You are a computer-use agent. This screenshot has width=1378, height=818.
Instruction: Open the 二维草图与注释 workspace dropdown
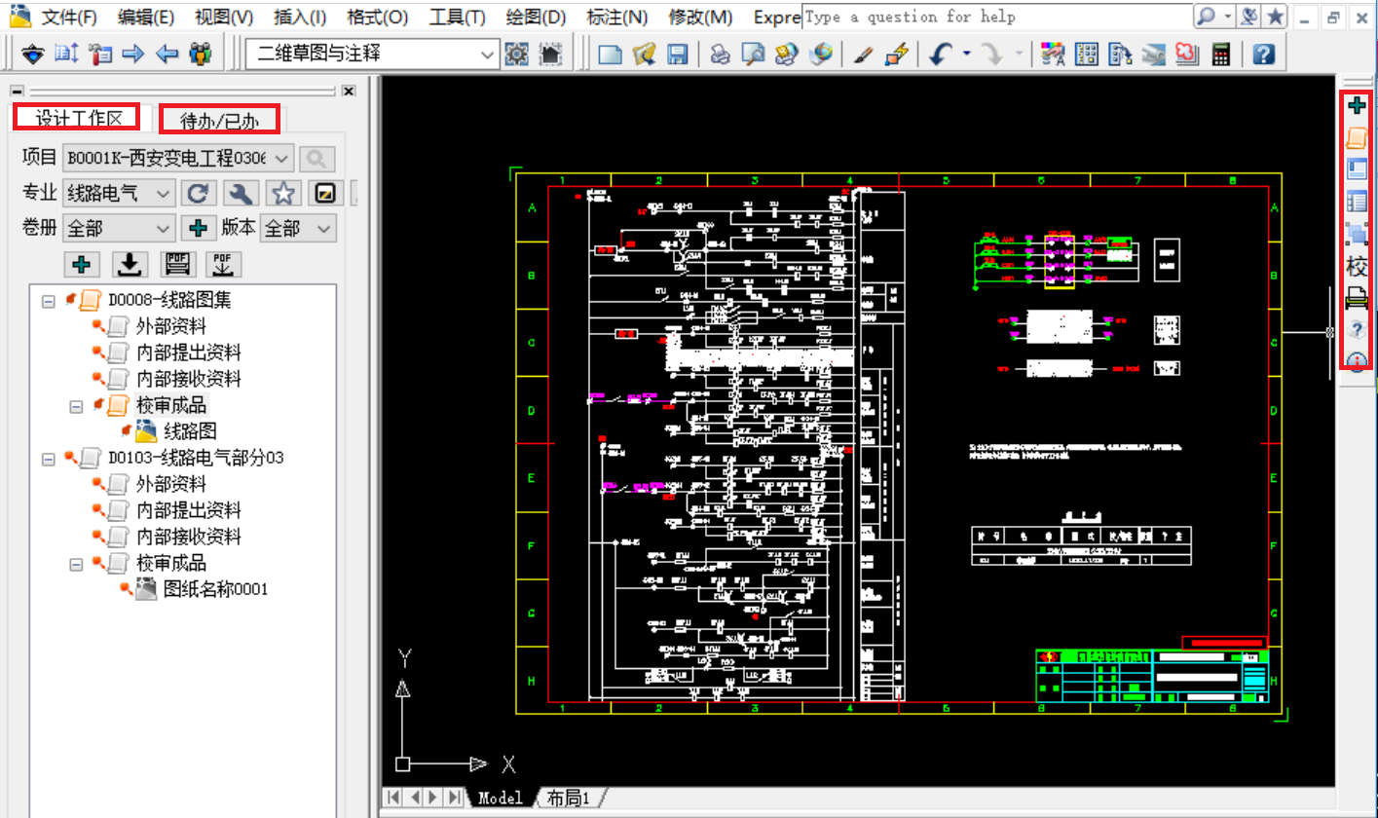[x=488, y=55]
